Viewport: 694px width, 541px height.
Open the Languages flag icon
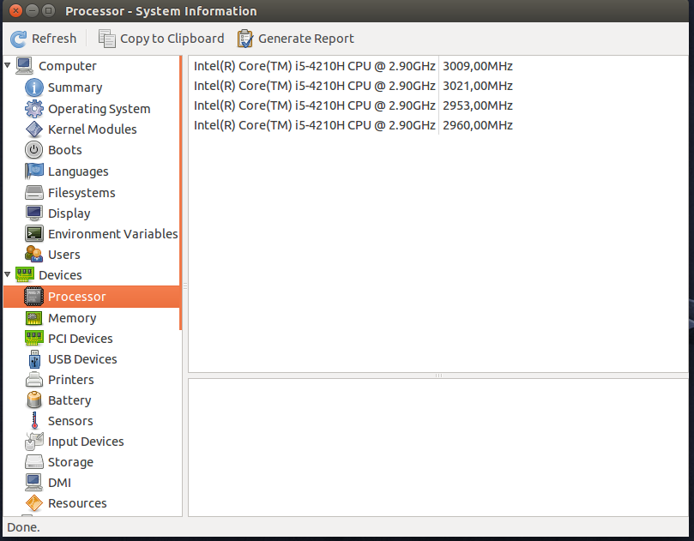pos(34,171)
